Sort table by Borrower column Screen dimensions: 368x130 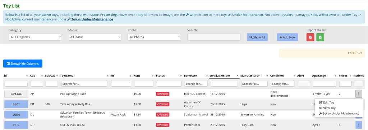(207, 76)
